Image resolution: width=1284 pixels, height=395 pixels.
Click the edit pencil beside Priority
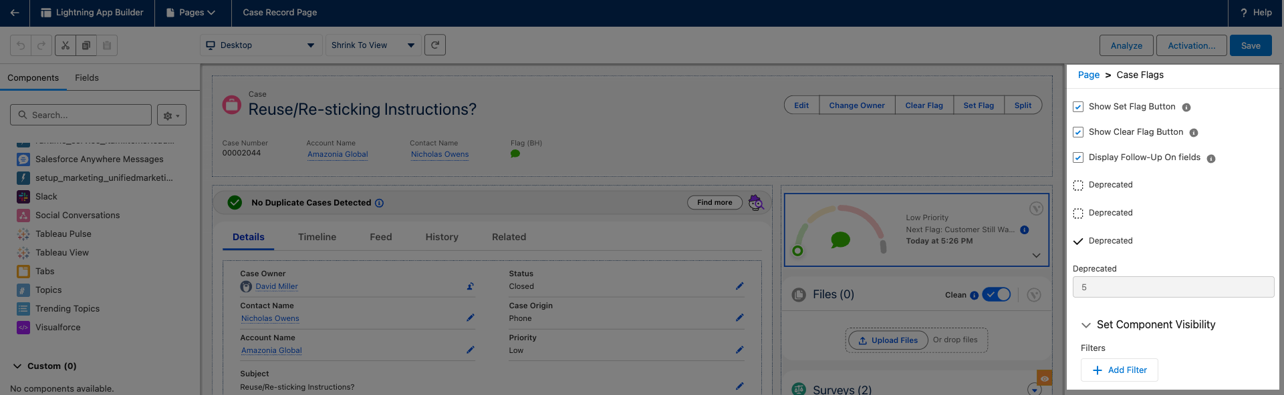(x=740, y=350)
